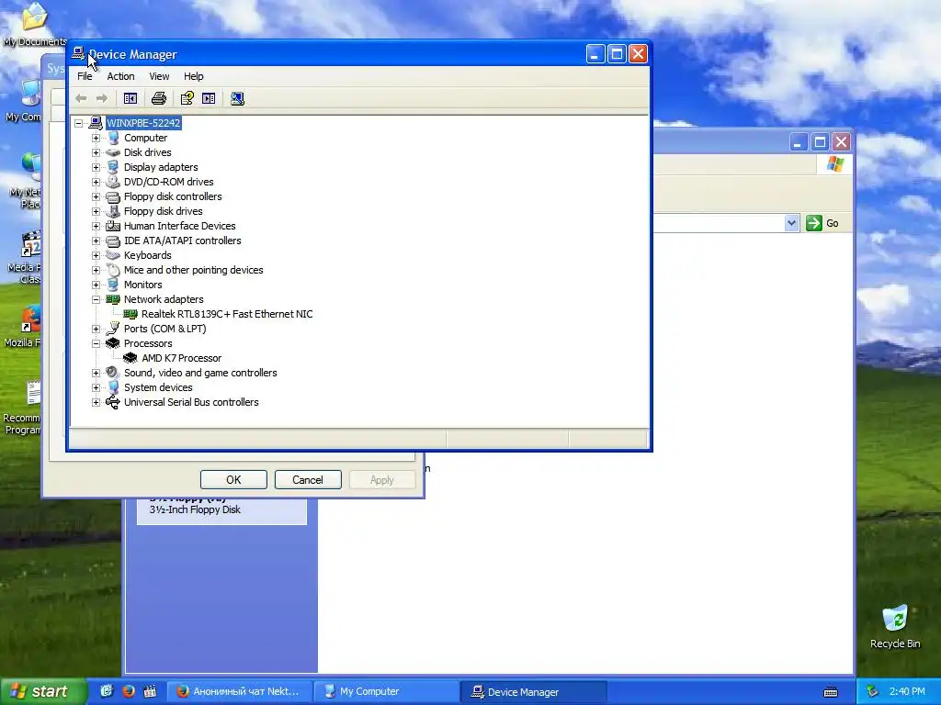
Task: Expand the Monitors node
Action: point(96,285)
